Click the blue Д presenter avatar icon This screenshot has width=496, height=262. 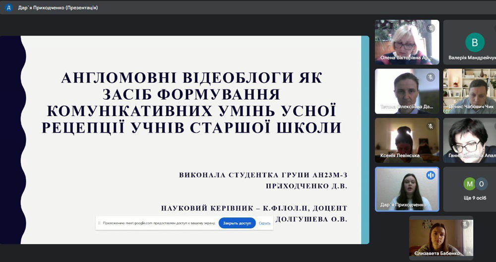(8, 7)
